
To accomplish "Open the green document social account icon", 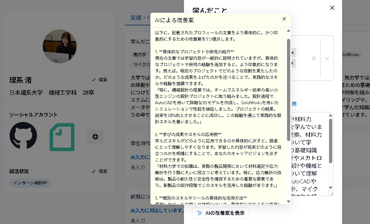I will pos(62,137).
